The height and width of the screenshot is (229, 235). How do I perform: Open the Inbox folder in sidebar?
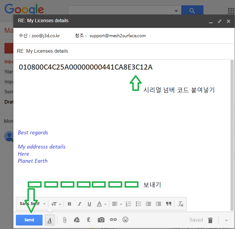pos(9,62)
